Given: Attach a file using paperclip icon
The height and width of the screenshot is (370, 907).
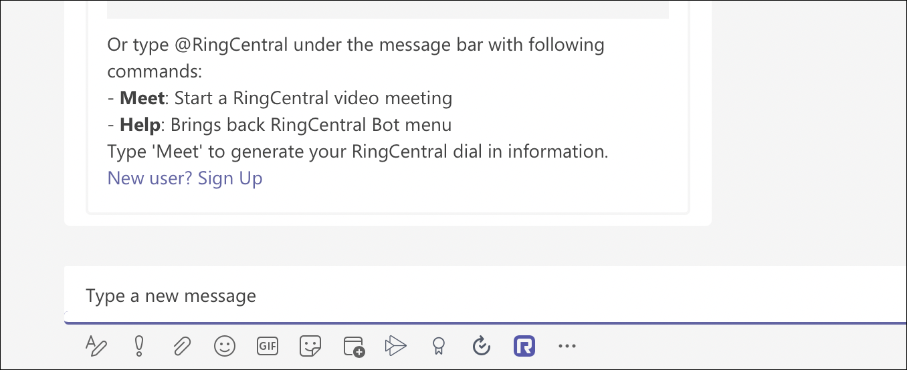Looking at the screenshot, I should pyautogui.click(x=181, y=345).
